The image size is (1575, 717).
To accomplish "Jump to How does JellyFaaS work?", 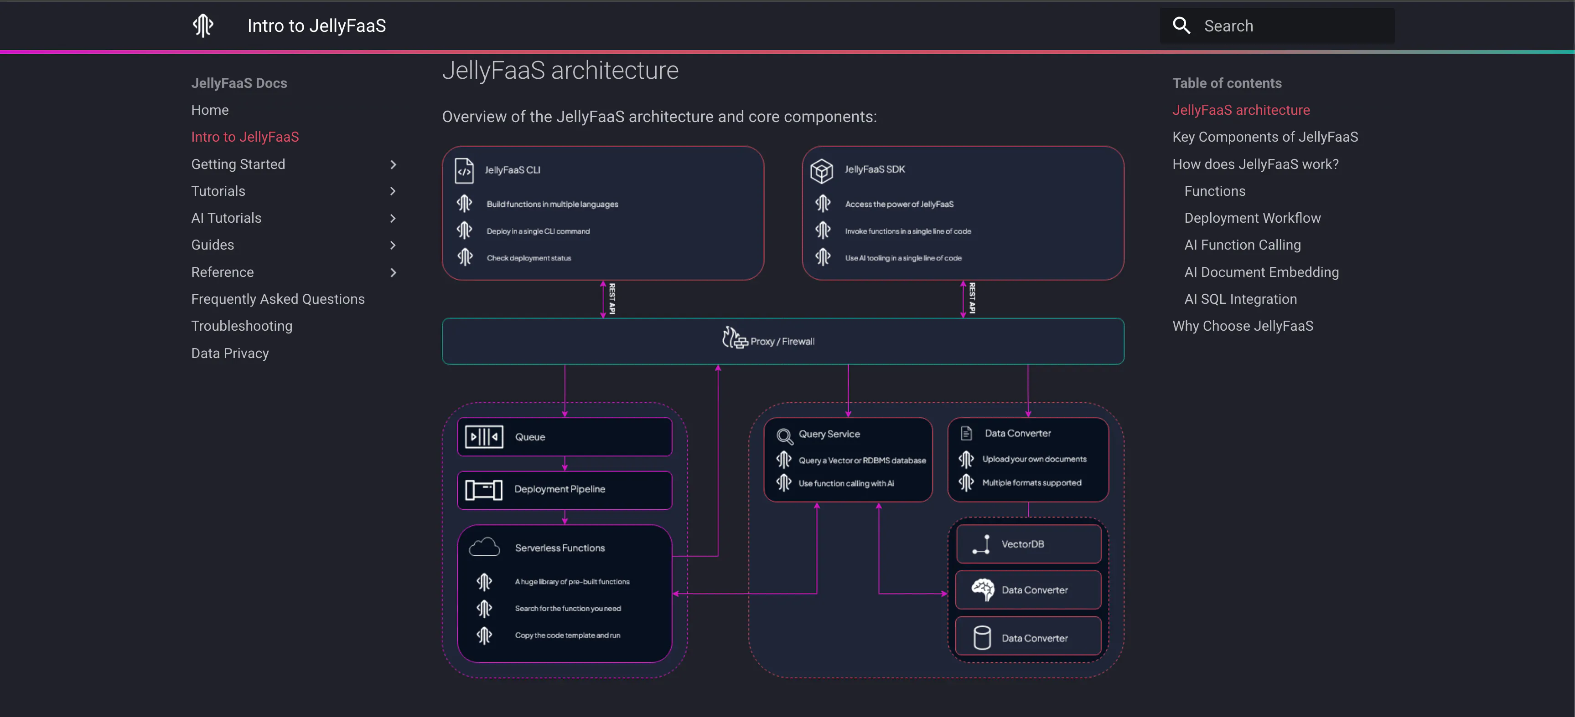I will click(x=1255, y=164).
